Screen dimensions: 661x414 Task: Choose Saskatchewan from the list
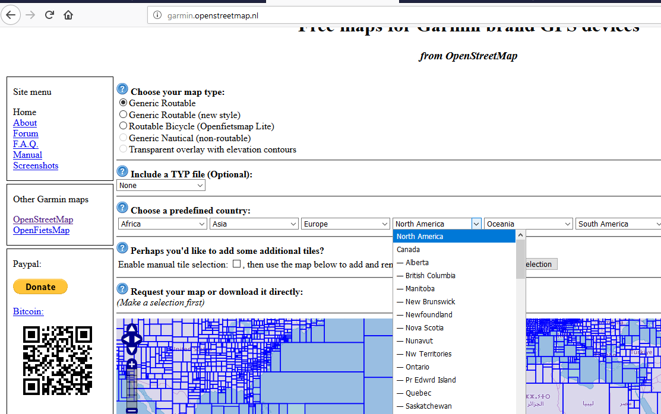point(454,406)
